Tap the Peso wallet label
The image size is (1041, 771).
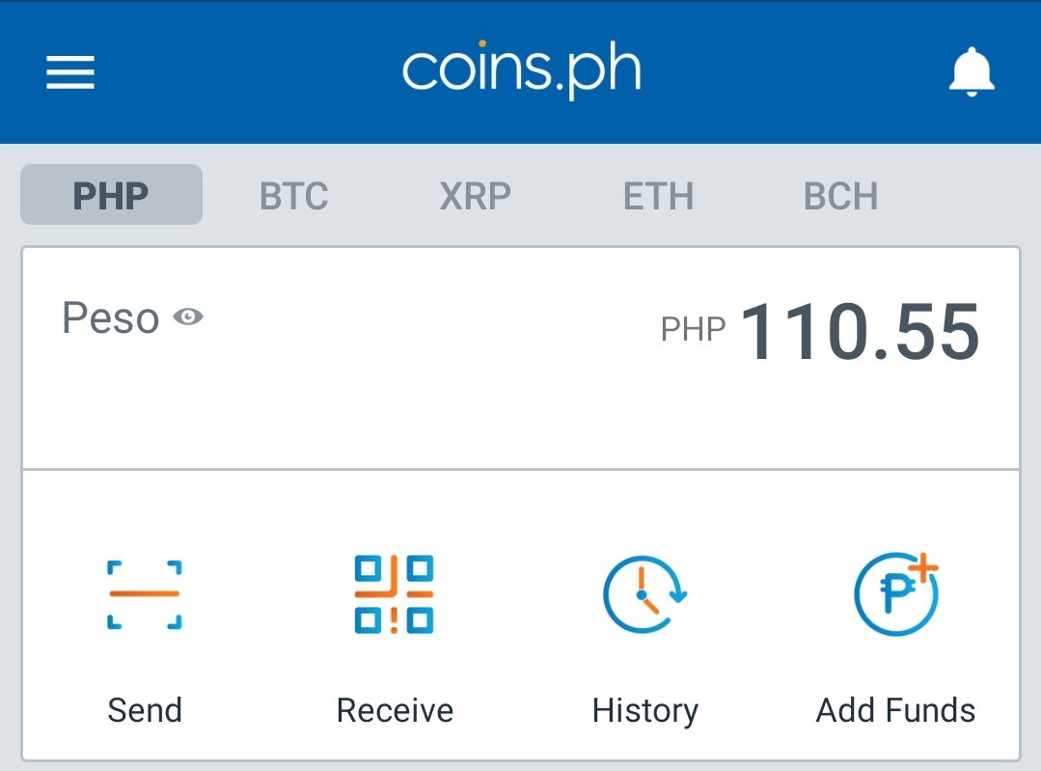point(110,317)
